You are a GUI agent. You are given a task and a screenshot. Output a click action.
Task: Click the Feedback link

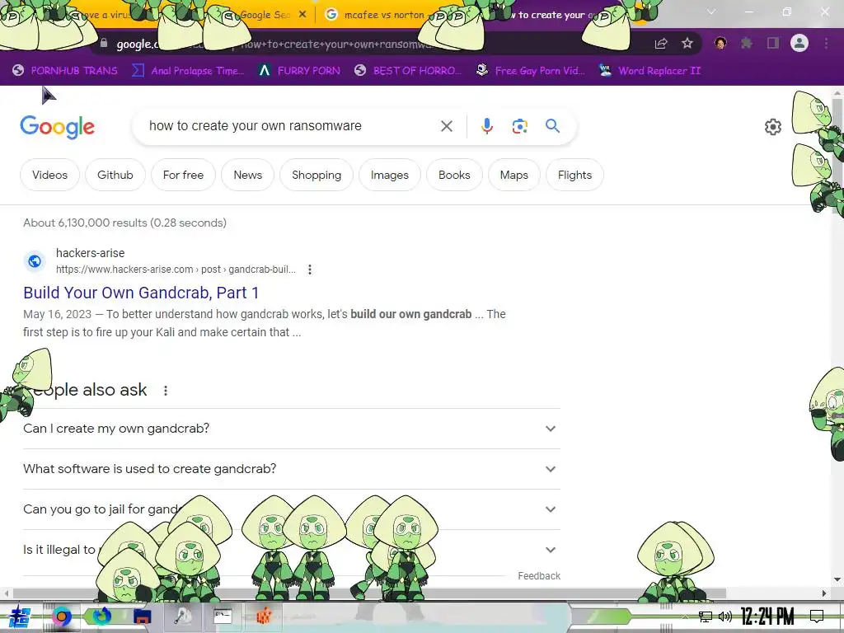click(x=539, y=576)
